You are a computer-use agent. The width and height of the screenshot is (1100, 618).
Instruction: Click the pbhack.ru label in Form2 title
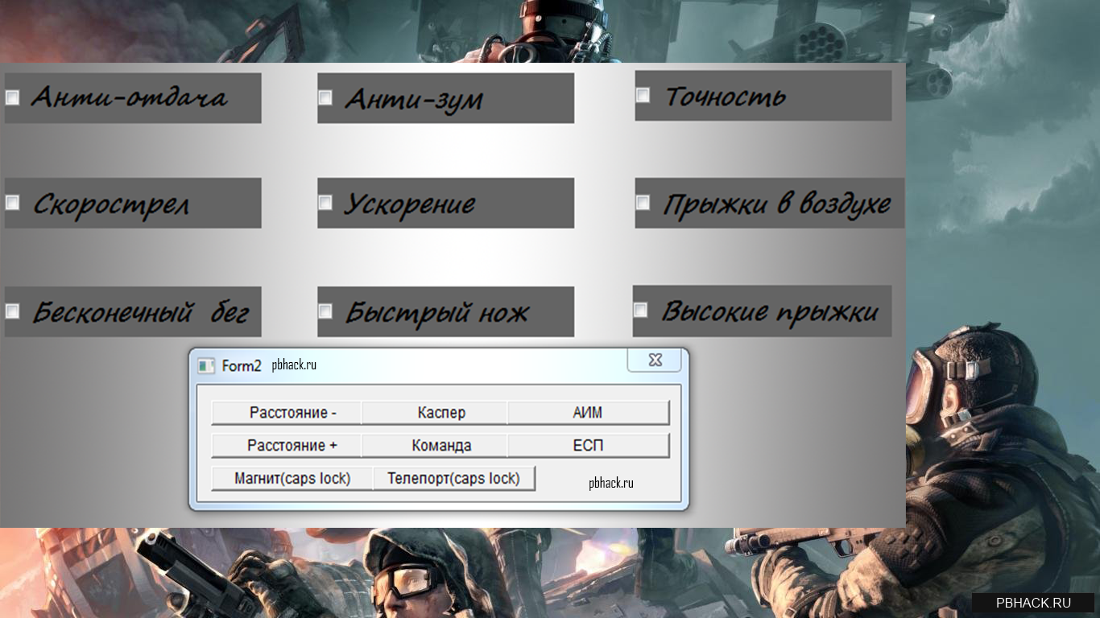point(294,365)
